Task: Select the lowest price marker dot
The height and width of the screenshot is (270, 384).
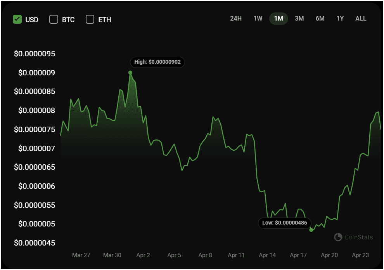Action: click(311, 230)
